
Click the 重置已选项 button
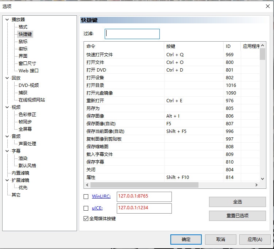[x=237, y=216]
